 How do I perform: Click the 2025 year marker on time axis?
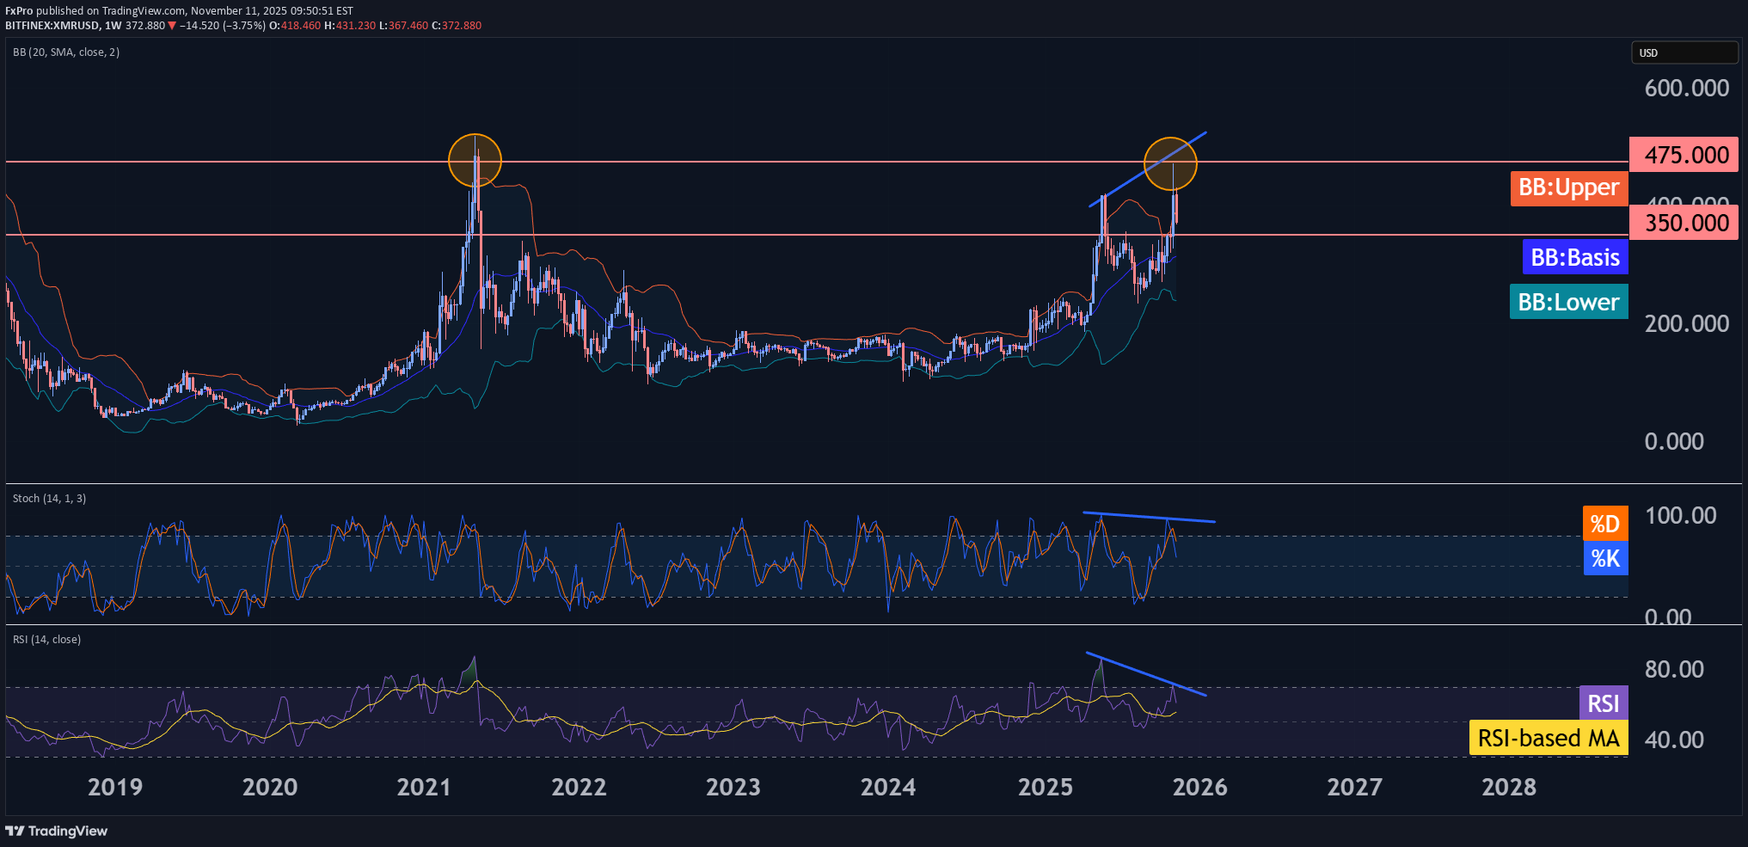(x=1045, y=788)
